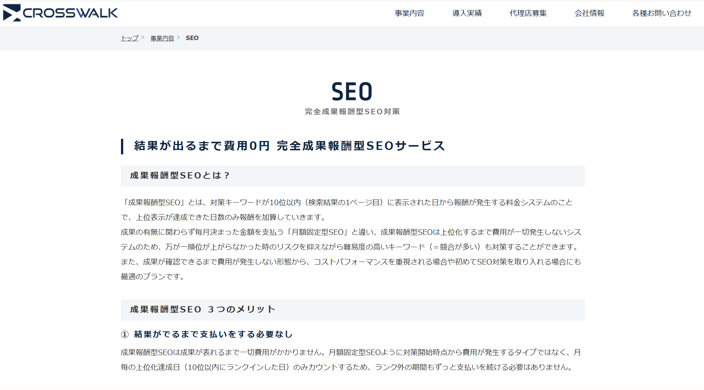Open the 会社情報 navigation menu
Image resolution: width=704 pixels, height=390 pixels.
[589, 13]
